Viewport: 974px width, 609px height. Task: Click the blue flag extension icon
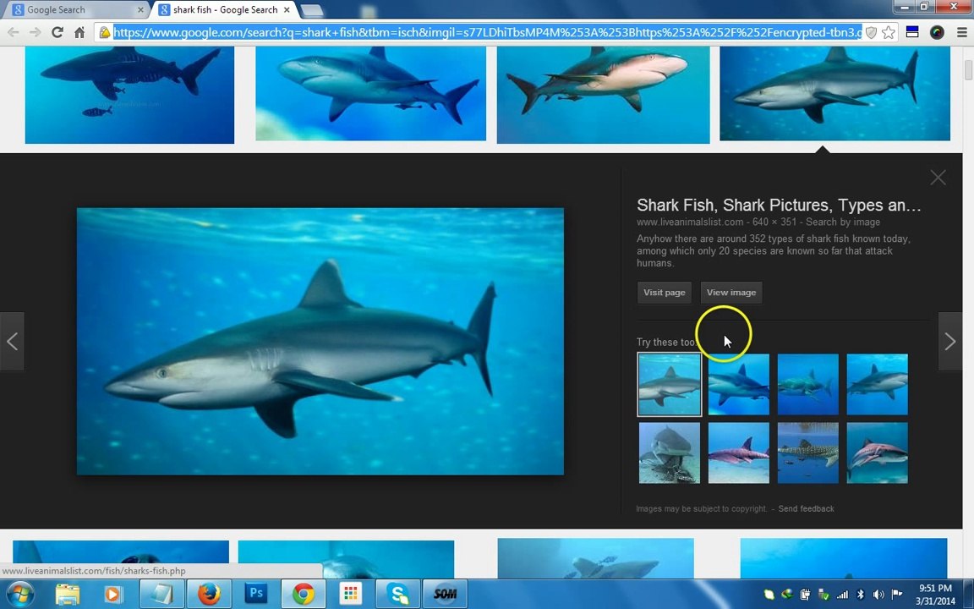pyautogui.click(x=912, y=32)
